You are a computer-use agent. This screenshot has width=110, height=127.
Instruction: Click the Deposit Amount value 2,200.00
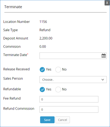[x=46, y=38]
